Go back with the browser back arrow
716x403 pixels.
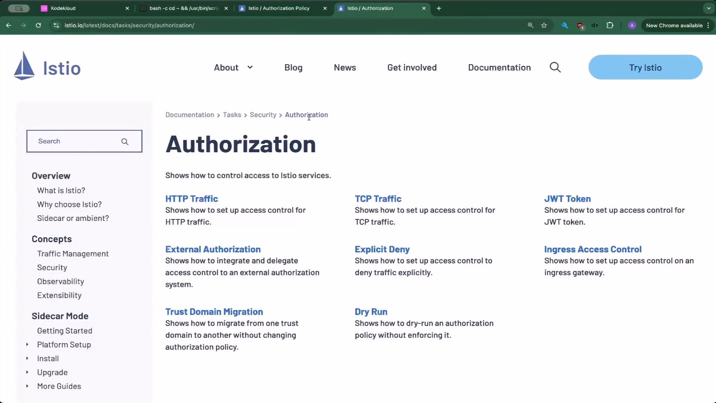tap(9, 25)
